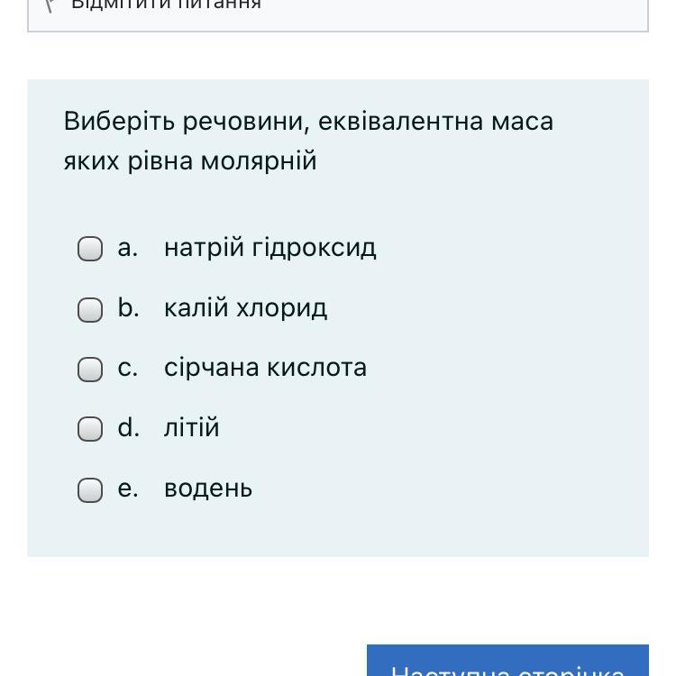Viewport: 676px width, 676px height.
Task: Click the letter label c.
Action: point(127,368)
